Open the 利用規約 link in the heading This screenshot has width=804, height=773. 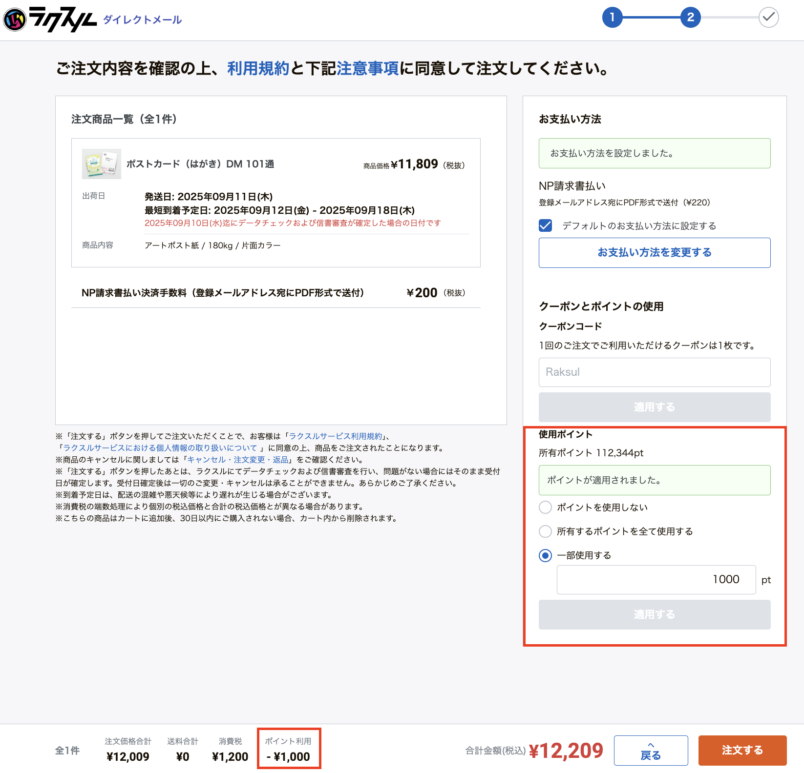point(258,68)
